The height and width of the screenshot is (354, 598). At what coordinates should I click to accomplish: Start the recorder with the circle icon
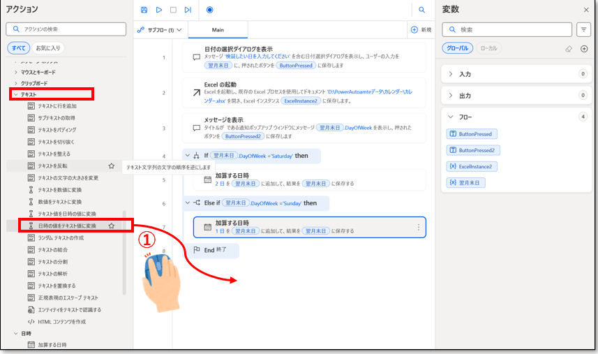210,10
